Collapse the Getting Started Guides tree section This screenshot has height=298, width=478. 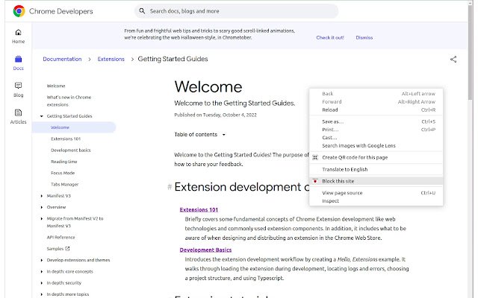pos(42,116)
